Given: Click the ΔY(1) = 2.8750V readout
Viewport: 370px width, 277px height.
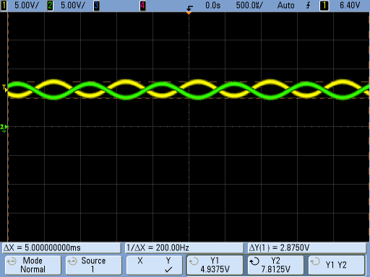Looking at the screenshot, I should [307, 248].
